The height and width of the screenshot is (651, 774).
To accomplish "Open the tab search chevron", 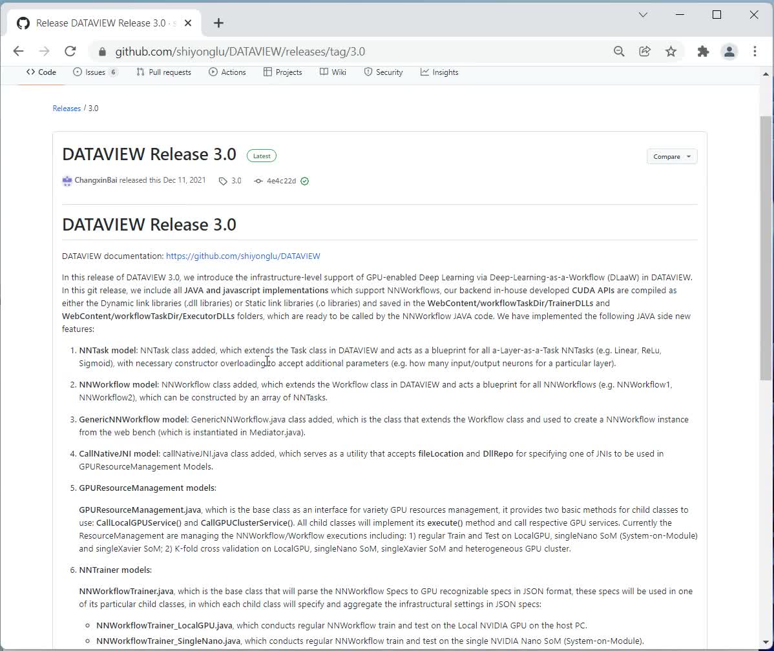I will (x=643, y=15).
